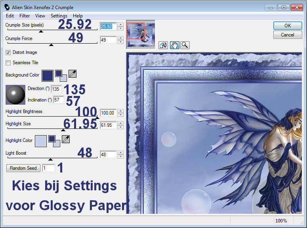This screenshot has width=307, height=228.
Task: Increase Crumple Force with up arrow
Action: tap(120, 38)
